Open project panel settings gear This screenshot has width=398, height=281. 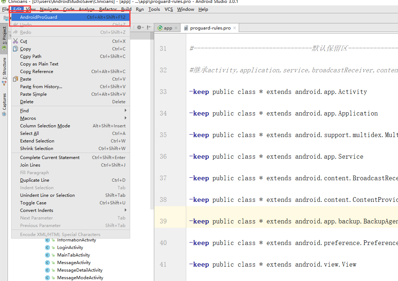tap(140, 27)
